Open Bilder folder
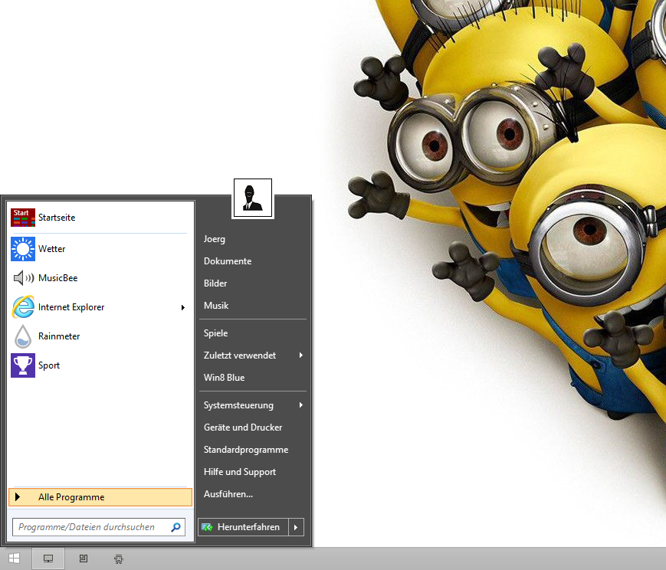This screenshot has width=666, height=570. coord(215,283)
